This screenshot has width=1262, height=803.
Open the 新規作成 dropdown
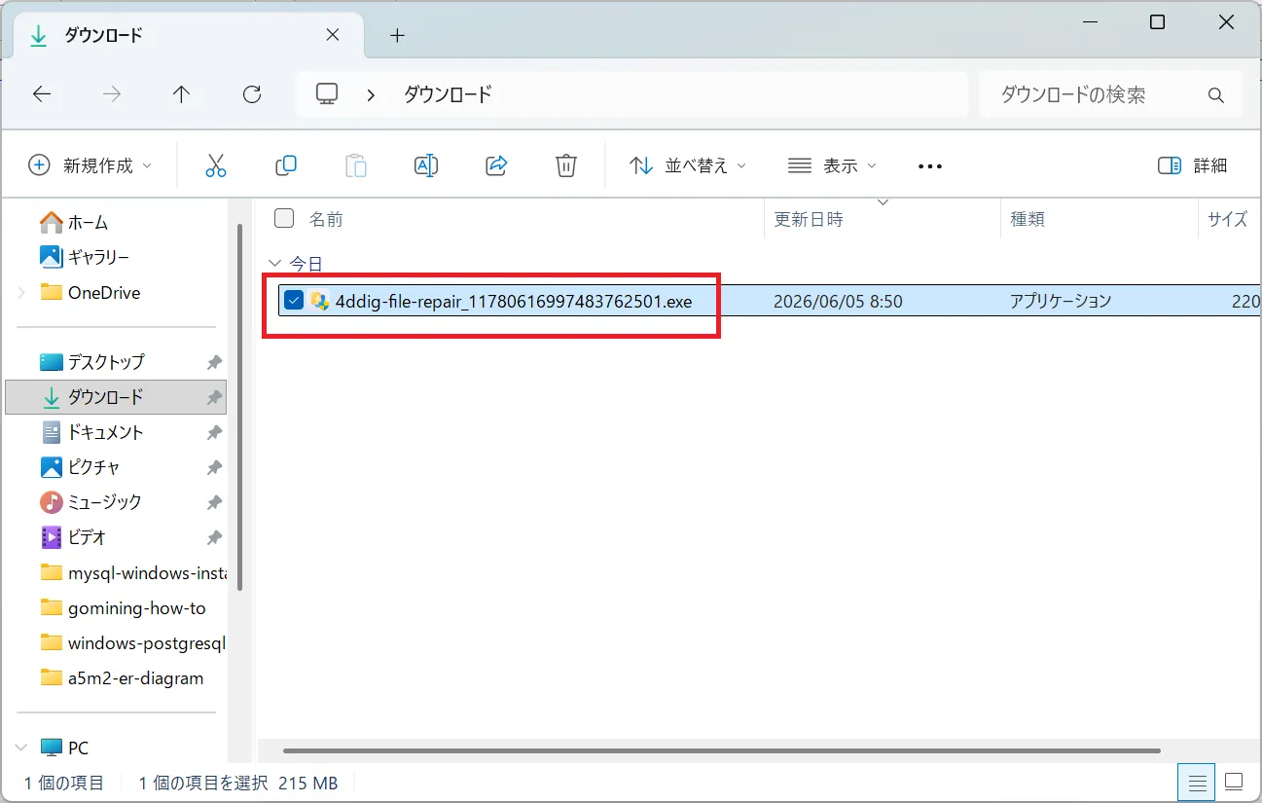90,165
